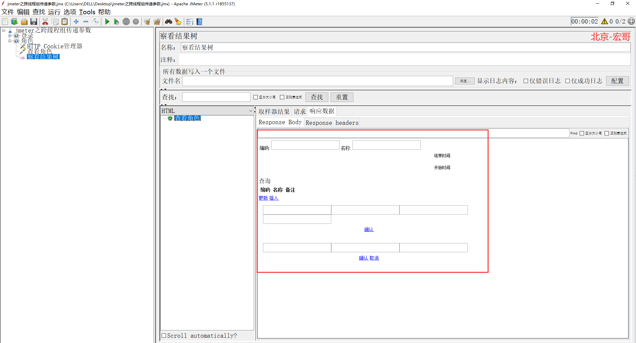Open Search with binoculars icon
Viewport: 636px width, 343px height.
[x=169, y=22]
